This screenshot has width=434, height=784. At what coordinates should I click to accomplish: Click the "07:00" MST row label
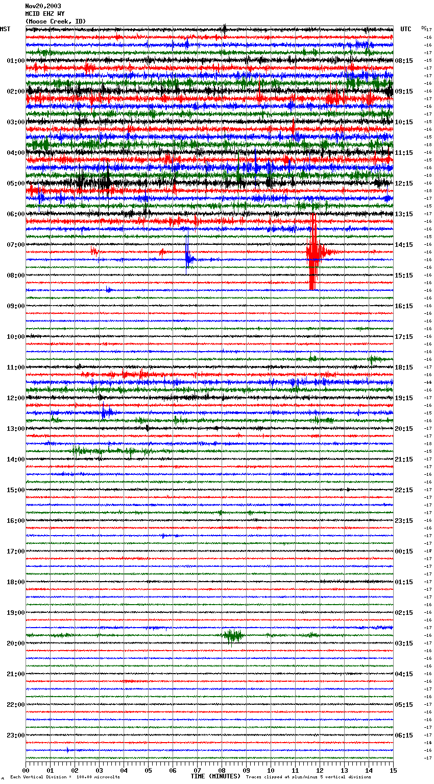coord(16,245)
